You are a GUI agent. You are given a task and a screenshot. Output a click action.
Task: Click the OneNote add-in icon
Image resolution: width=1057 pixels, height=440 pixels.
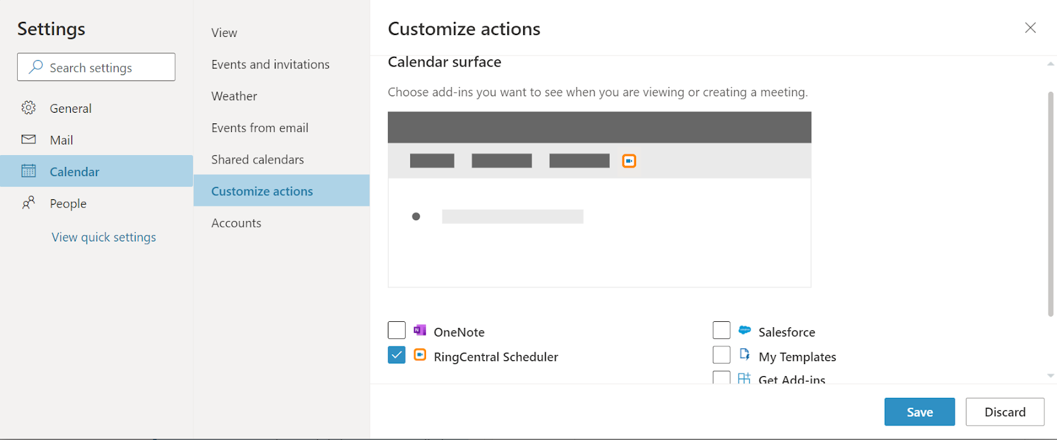tap(419, 330)
